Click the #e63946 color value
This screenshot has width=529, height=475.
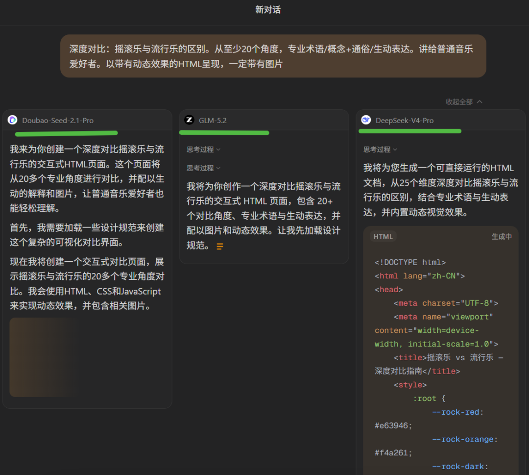(393, 425)
